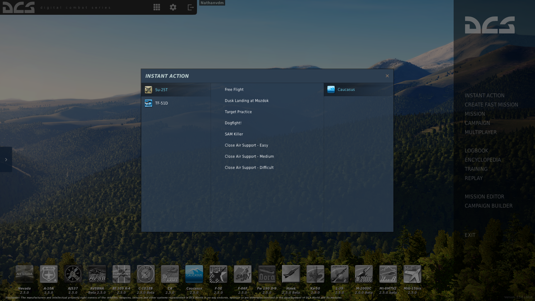The height and width of the screenshot is (301, 535).
Task: Open the settings gear icon
Action: [173, 7]
